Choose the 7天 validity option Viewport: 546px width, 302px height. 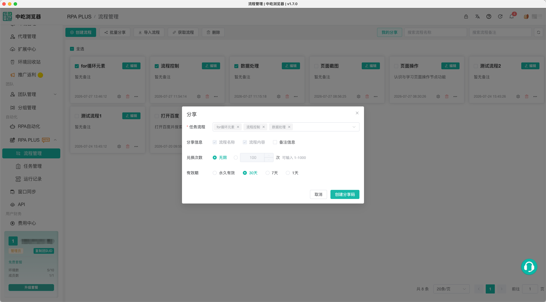268,173
